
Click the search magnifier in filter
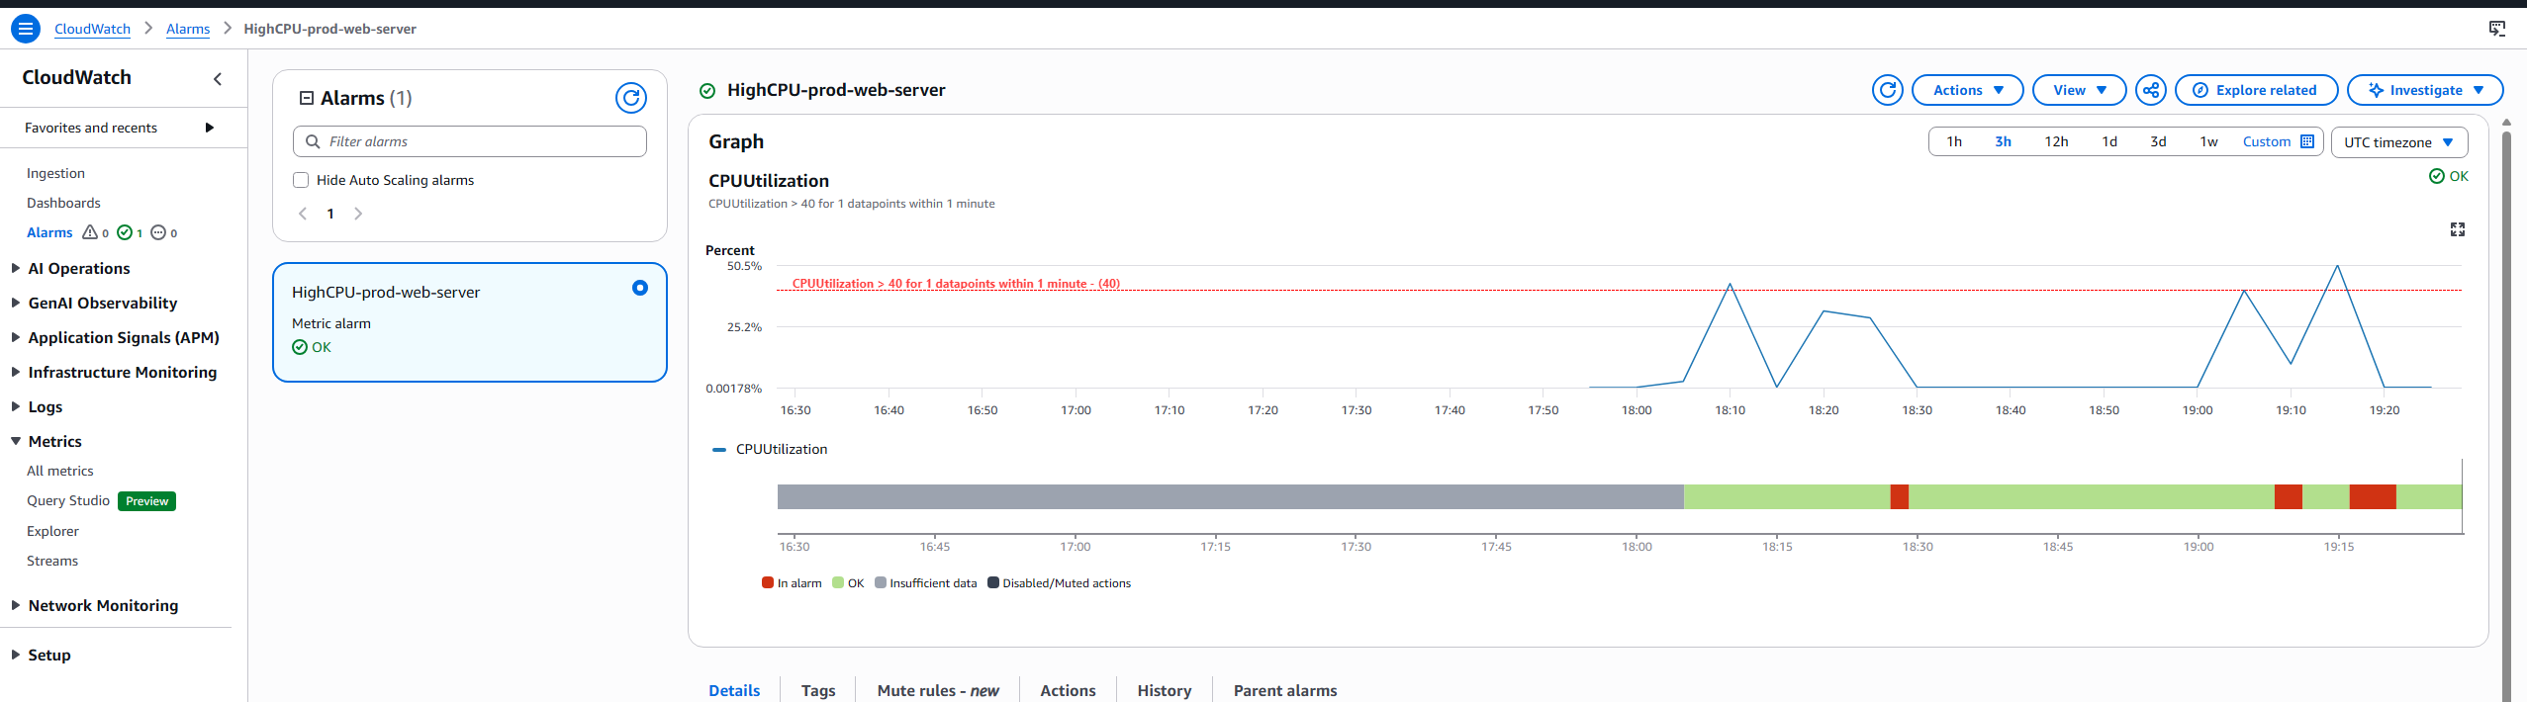313,141
